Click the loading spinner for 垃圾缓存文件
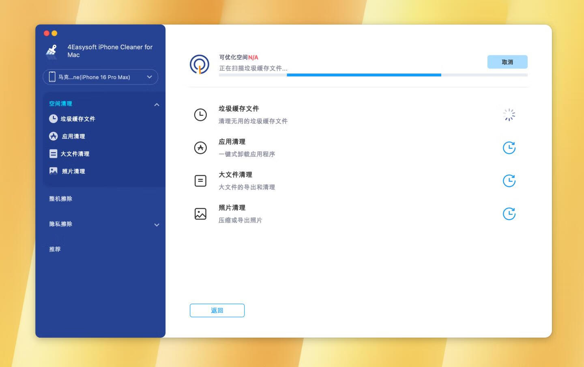This screenshot has height=367, width=584. tap(509, 115)
